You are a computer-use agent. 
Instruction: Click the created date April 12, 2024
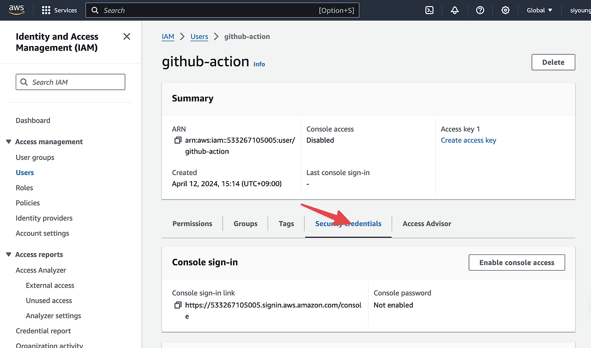pos(227,183)
